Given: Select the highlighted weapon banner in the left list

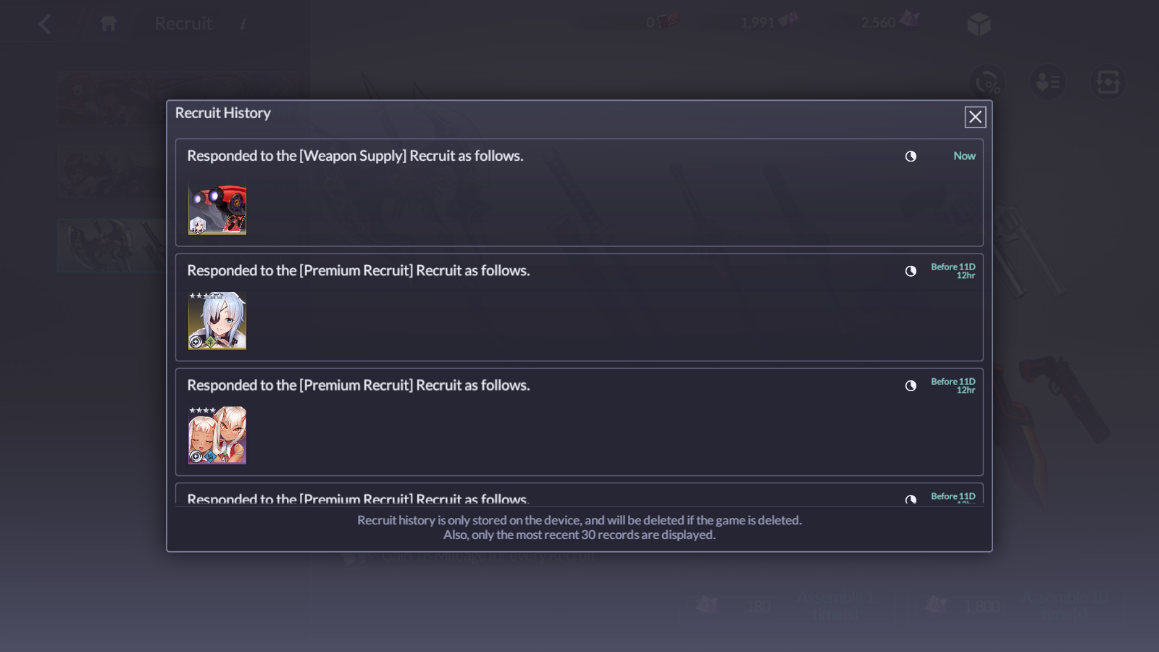Looking at the screenshot, I should click(112, 246).
